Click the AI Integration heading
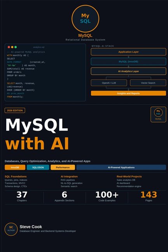Screen dimensions: 168x252 coord(69,176)
